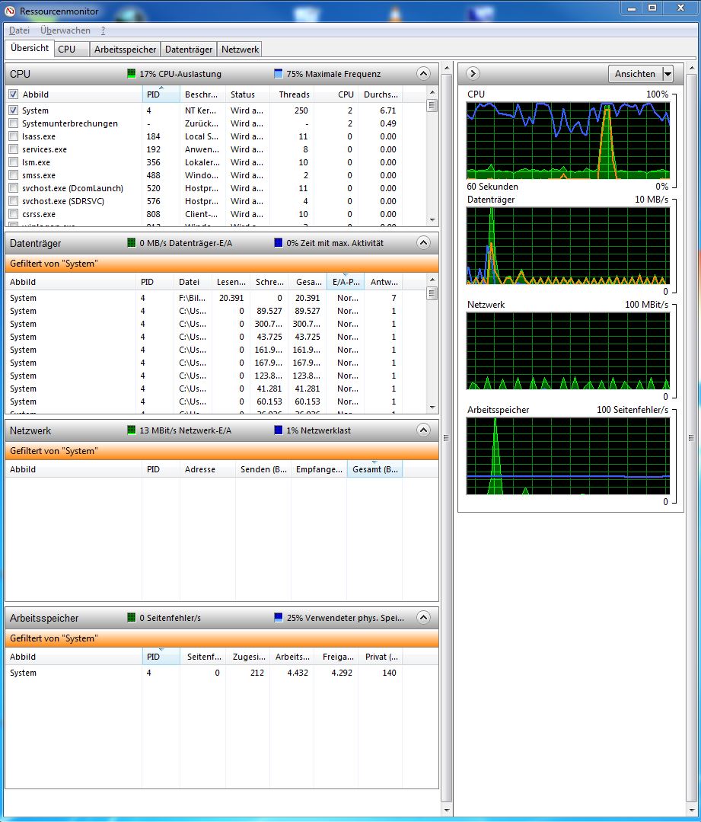Click the green Netzwerk-E/A indicator square

point(132,430)
